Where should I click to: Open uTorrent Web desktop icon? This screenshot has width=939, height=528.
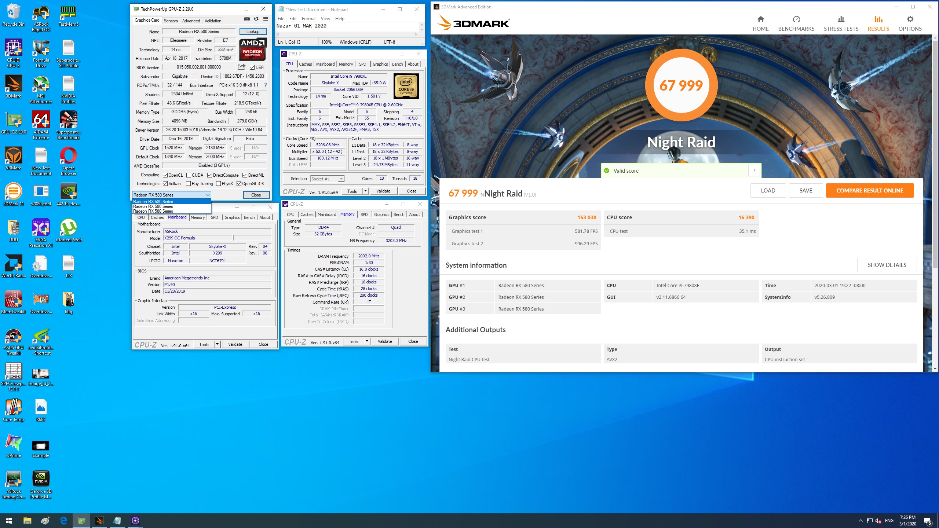point(69,230)
